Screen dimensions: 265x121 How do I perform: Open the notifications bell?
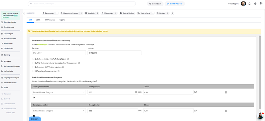click(249, 4)
